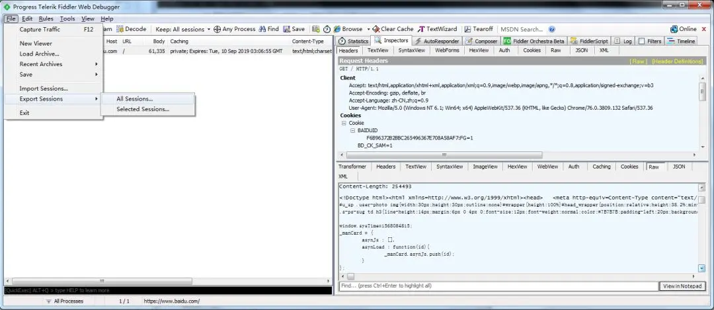Click the Find text input in response
Viewport: 714px width, 310px height.
click(498, 286)
